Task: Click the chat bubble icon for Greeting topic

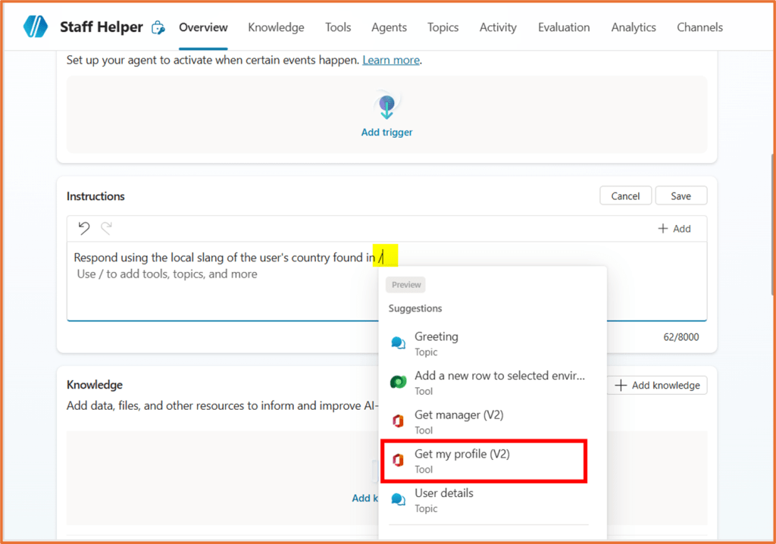Action: point(399,342)
